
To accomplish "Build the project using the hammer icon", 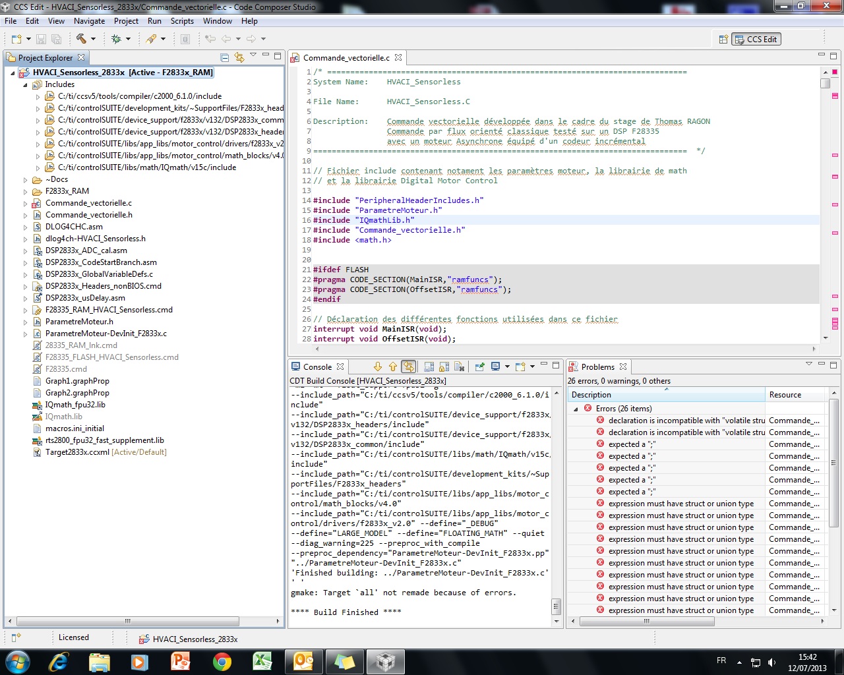I will [82, 39].
